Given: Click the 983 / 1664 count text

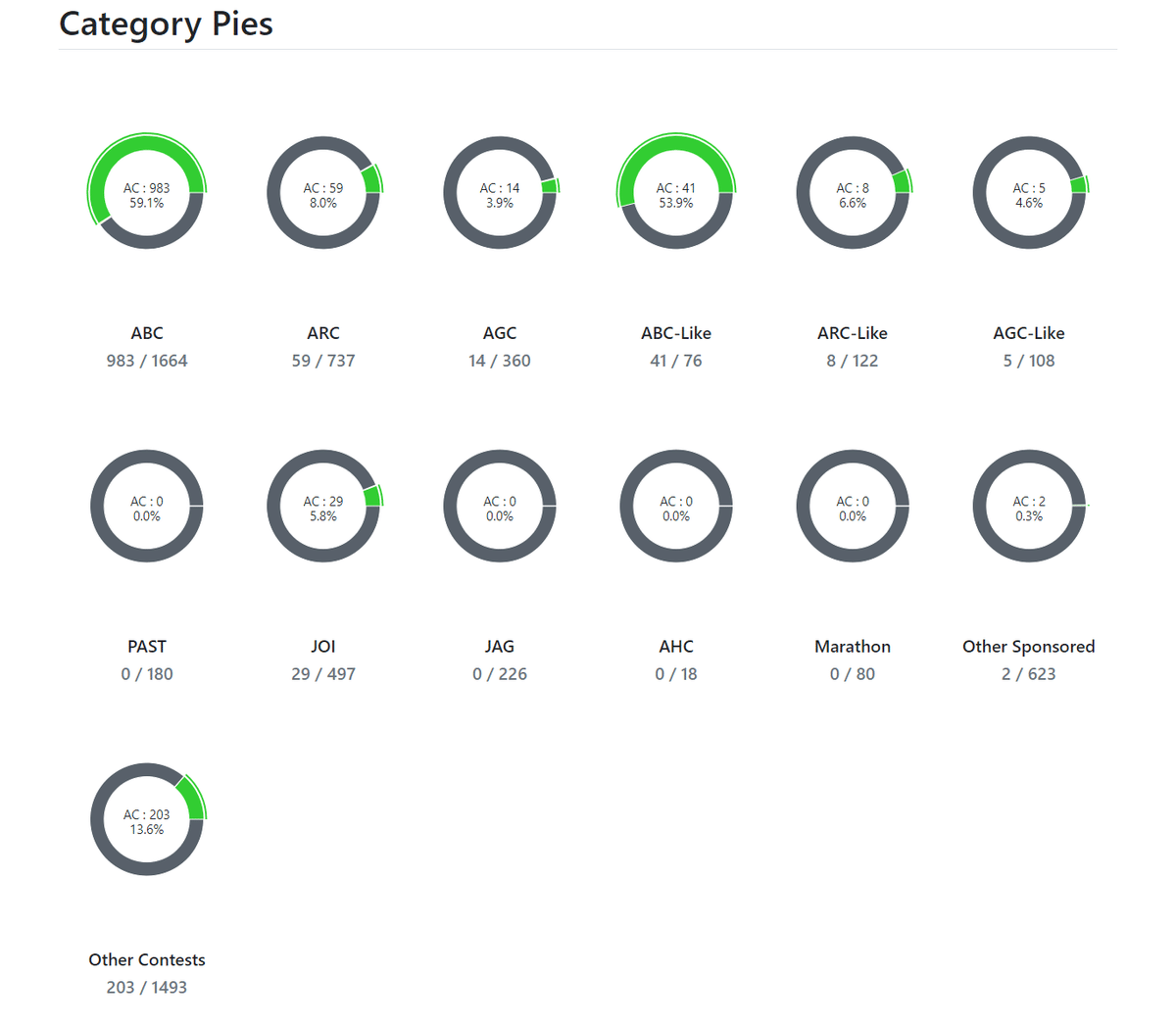Looking at the screenshot, I should pos(147,361).
